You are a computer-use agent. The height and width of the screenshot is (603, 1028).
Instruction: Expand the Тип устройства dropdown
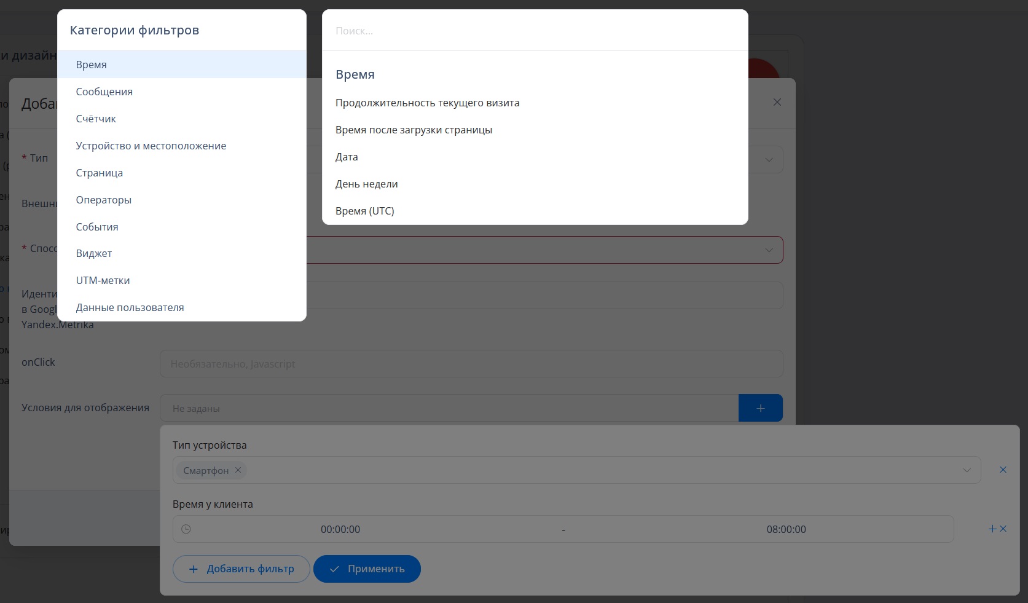click(967, 470)
